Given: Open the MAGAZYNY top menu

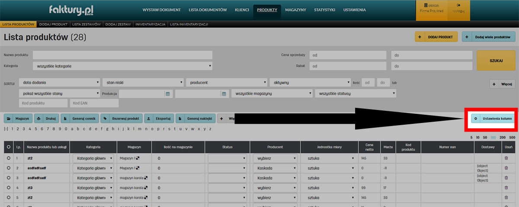Looking at the screenshot, I should pyautogui.click(x=295, y=10).
